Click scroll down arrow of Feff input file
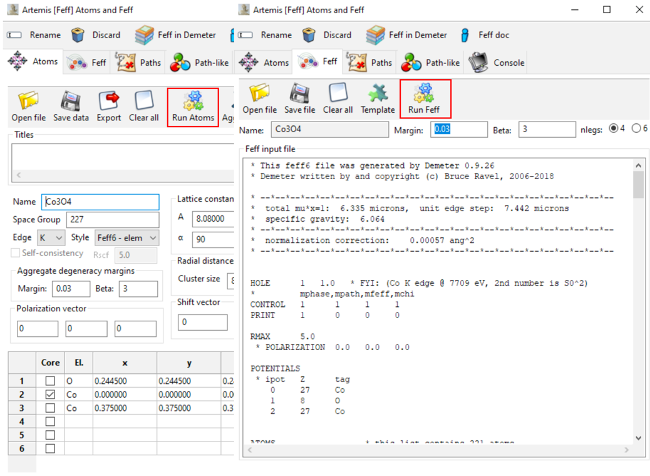This screenshot has width=650, height=476. point(638,438)
